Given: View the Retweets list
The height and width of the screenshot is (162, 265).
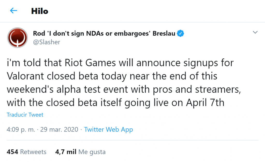Looking at the screenshot, I should tap(33, 152).
